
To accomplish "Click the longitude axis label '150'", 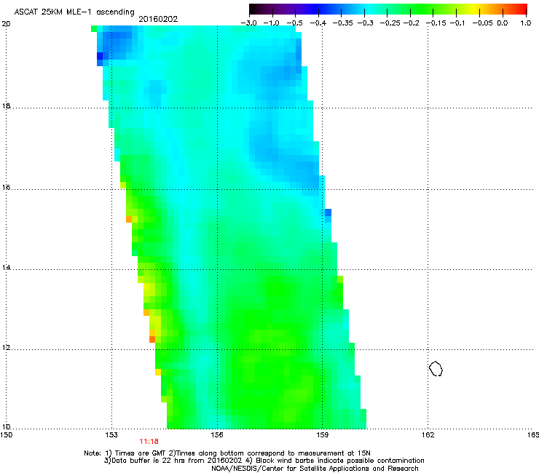I will point(6,435).
